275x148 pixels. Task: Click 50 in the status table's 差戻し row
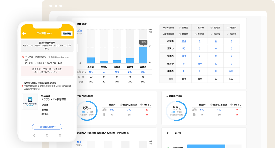(184, 48)
